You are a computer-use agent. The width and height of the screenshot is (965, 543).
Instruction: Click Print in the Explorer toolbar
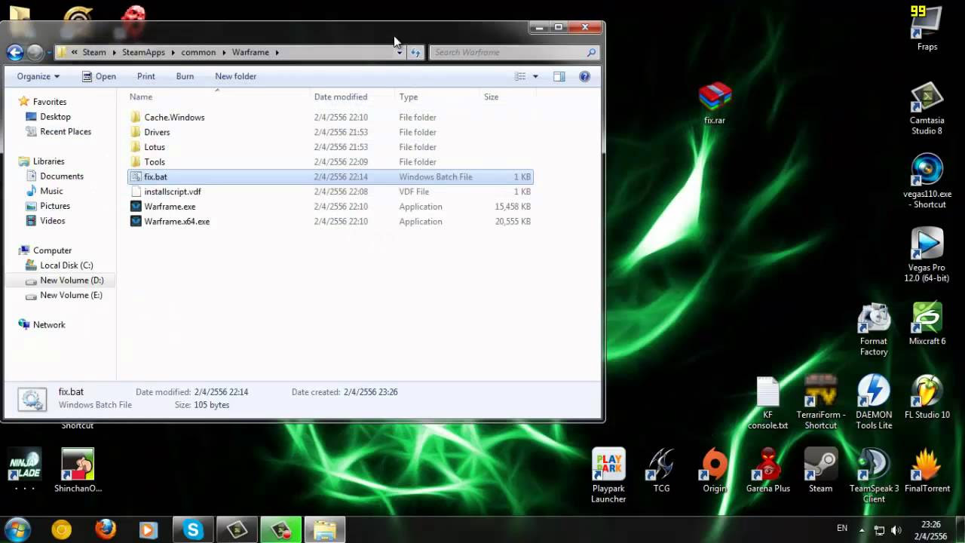pyautogui.click(x=146, y=76)
